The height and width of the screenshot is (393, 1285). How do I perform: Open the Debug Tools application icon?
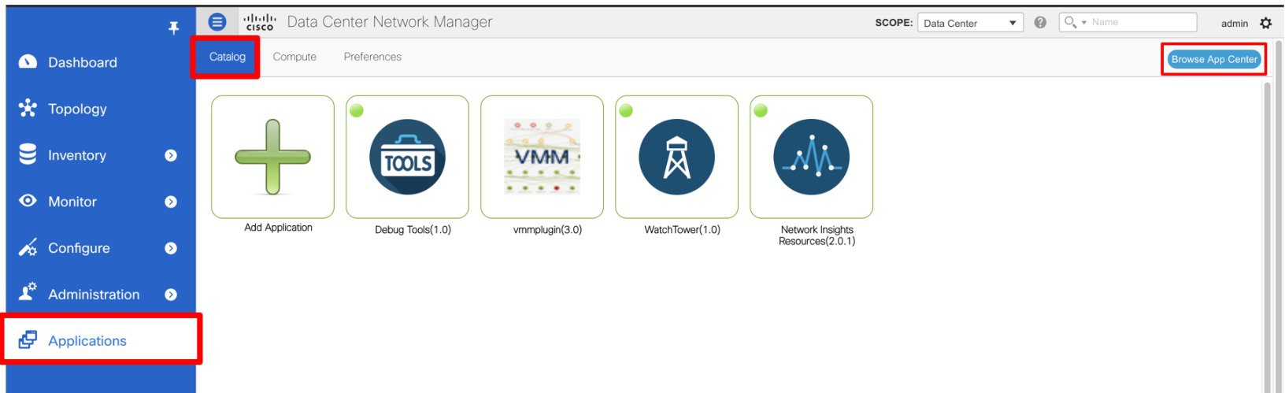[407, 158]
